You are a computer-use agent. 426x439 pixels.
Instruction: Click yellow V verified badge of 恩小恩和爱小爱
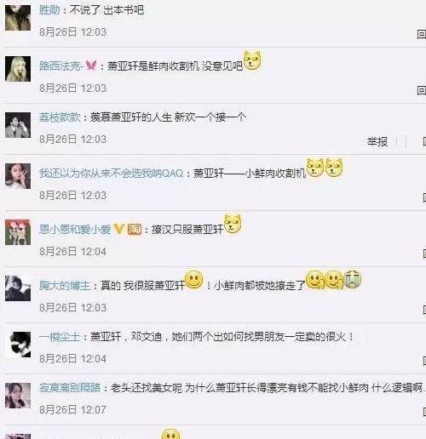click(x=118, y=229)
